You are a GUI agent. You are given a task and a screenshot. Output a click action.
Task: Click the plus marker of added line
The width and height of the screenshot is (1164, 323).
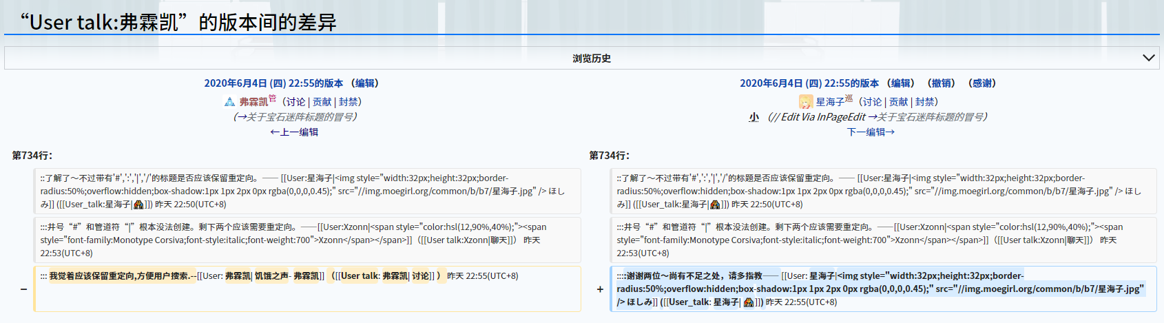pyautogui.click(x=600, y=289)
